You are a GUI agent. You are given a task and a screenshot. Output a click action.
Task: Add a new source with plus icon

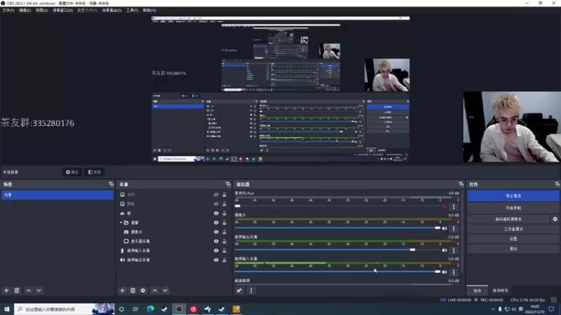coord(122,290)
